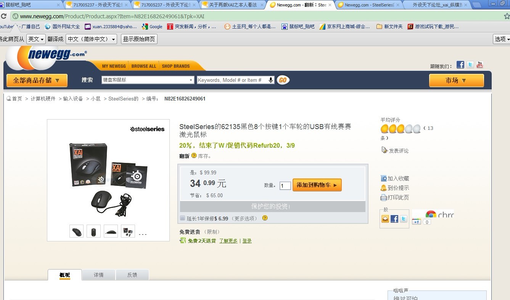
Task: Open the MY NEWEGG tab
Action: [114, 66]
